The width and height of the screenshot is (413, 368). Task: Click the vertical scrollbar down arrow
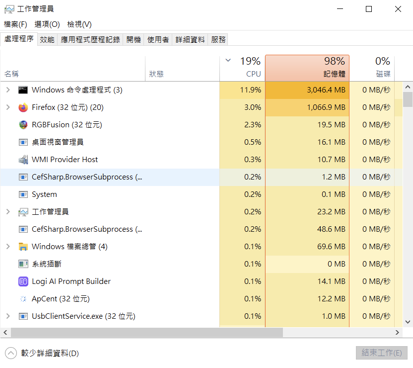point(408,322)
